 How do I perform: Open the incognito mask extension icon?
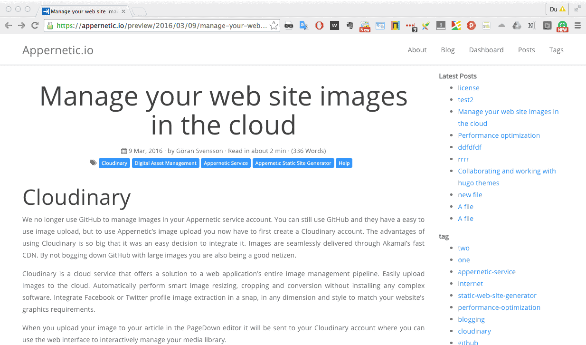click(x=289, y=26)
